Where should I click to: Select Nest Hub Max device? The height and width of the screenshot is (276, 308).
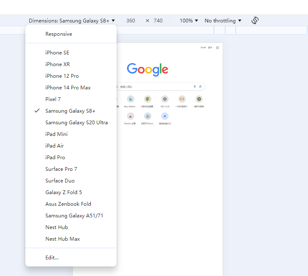click(x=71, y=239)
